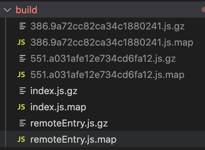The image size is (205, 150).
Task: Click the text file icon beside index.js.gz
Action: point(22,91)
